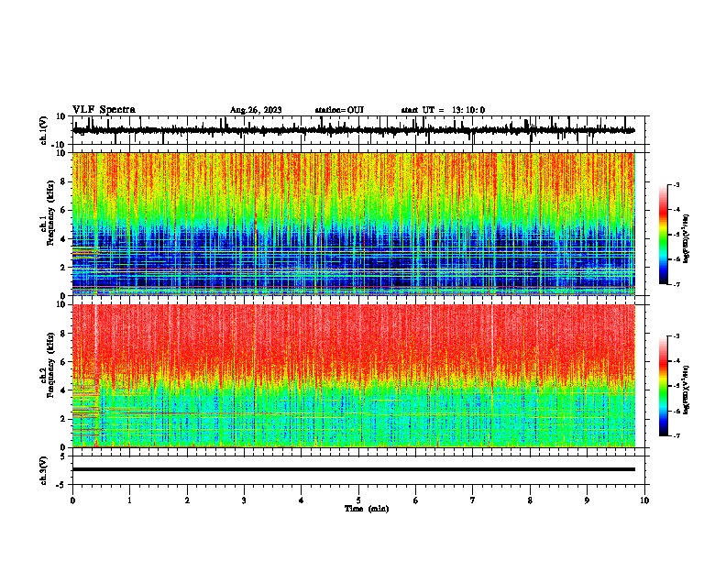Viewport: 726px width, 561px height.
Task: Click the "-3" value on ch.1 colorbar
Action: (x=676, y=185)
